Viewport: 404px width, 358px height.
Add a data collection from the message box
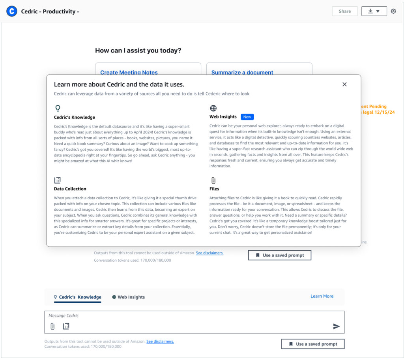click(66, 326)
